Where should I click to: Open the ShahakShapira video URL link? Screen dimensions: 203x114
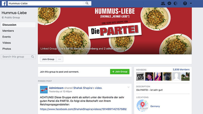83,109
